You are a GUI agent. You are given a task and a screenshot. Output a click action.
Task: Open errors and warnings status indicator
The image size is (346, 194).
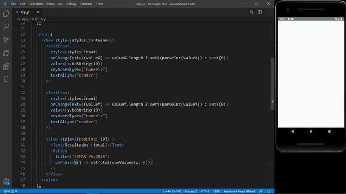pyautogui.click(x=10, y=191)
